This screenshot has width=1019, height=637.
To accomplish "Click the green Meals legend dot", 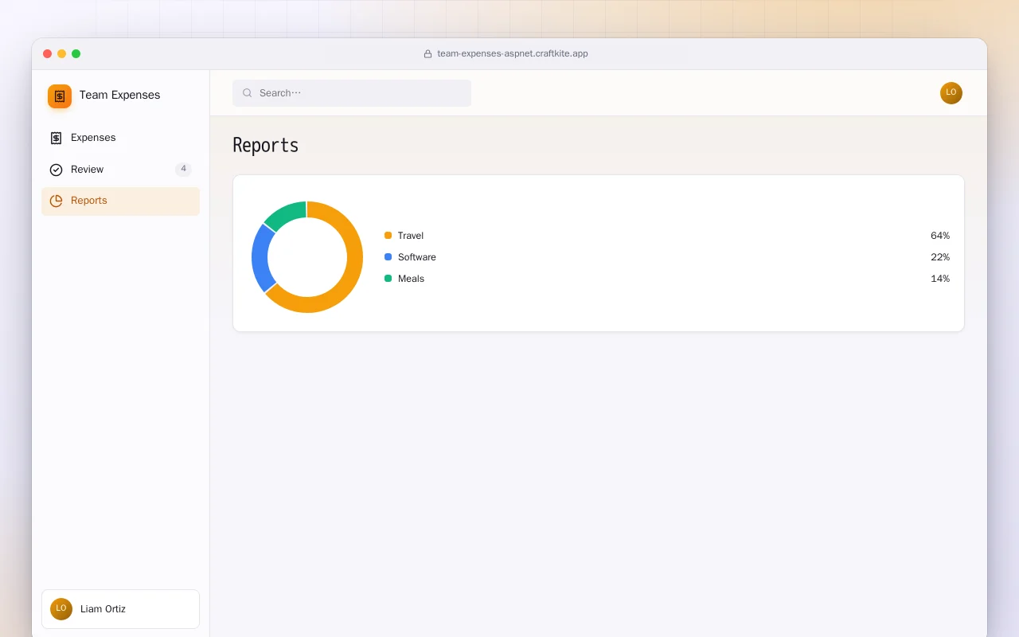I will tap(388, 279).
